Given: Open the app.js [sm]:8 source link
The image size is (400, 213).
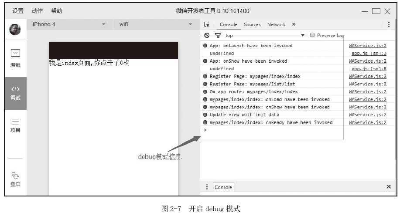Looking at the screenshot, I should [369, 68].
